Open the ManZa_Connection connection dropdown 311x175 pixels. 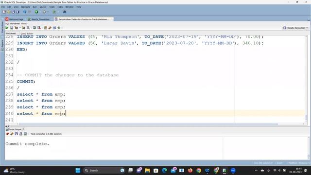[x=295, y=28]
